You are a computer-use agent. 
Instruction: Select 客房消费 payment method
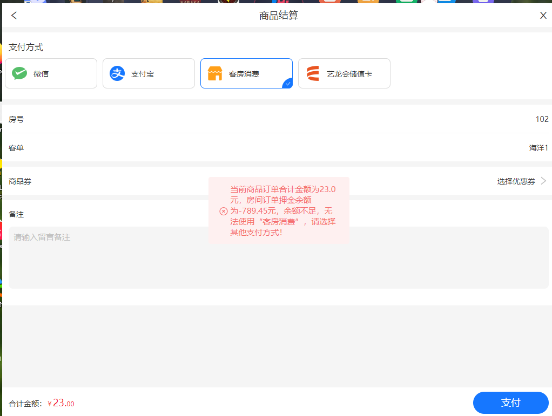click(x=246, y=73)
